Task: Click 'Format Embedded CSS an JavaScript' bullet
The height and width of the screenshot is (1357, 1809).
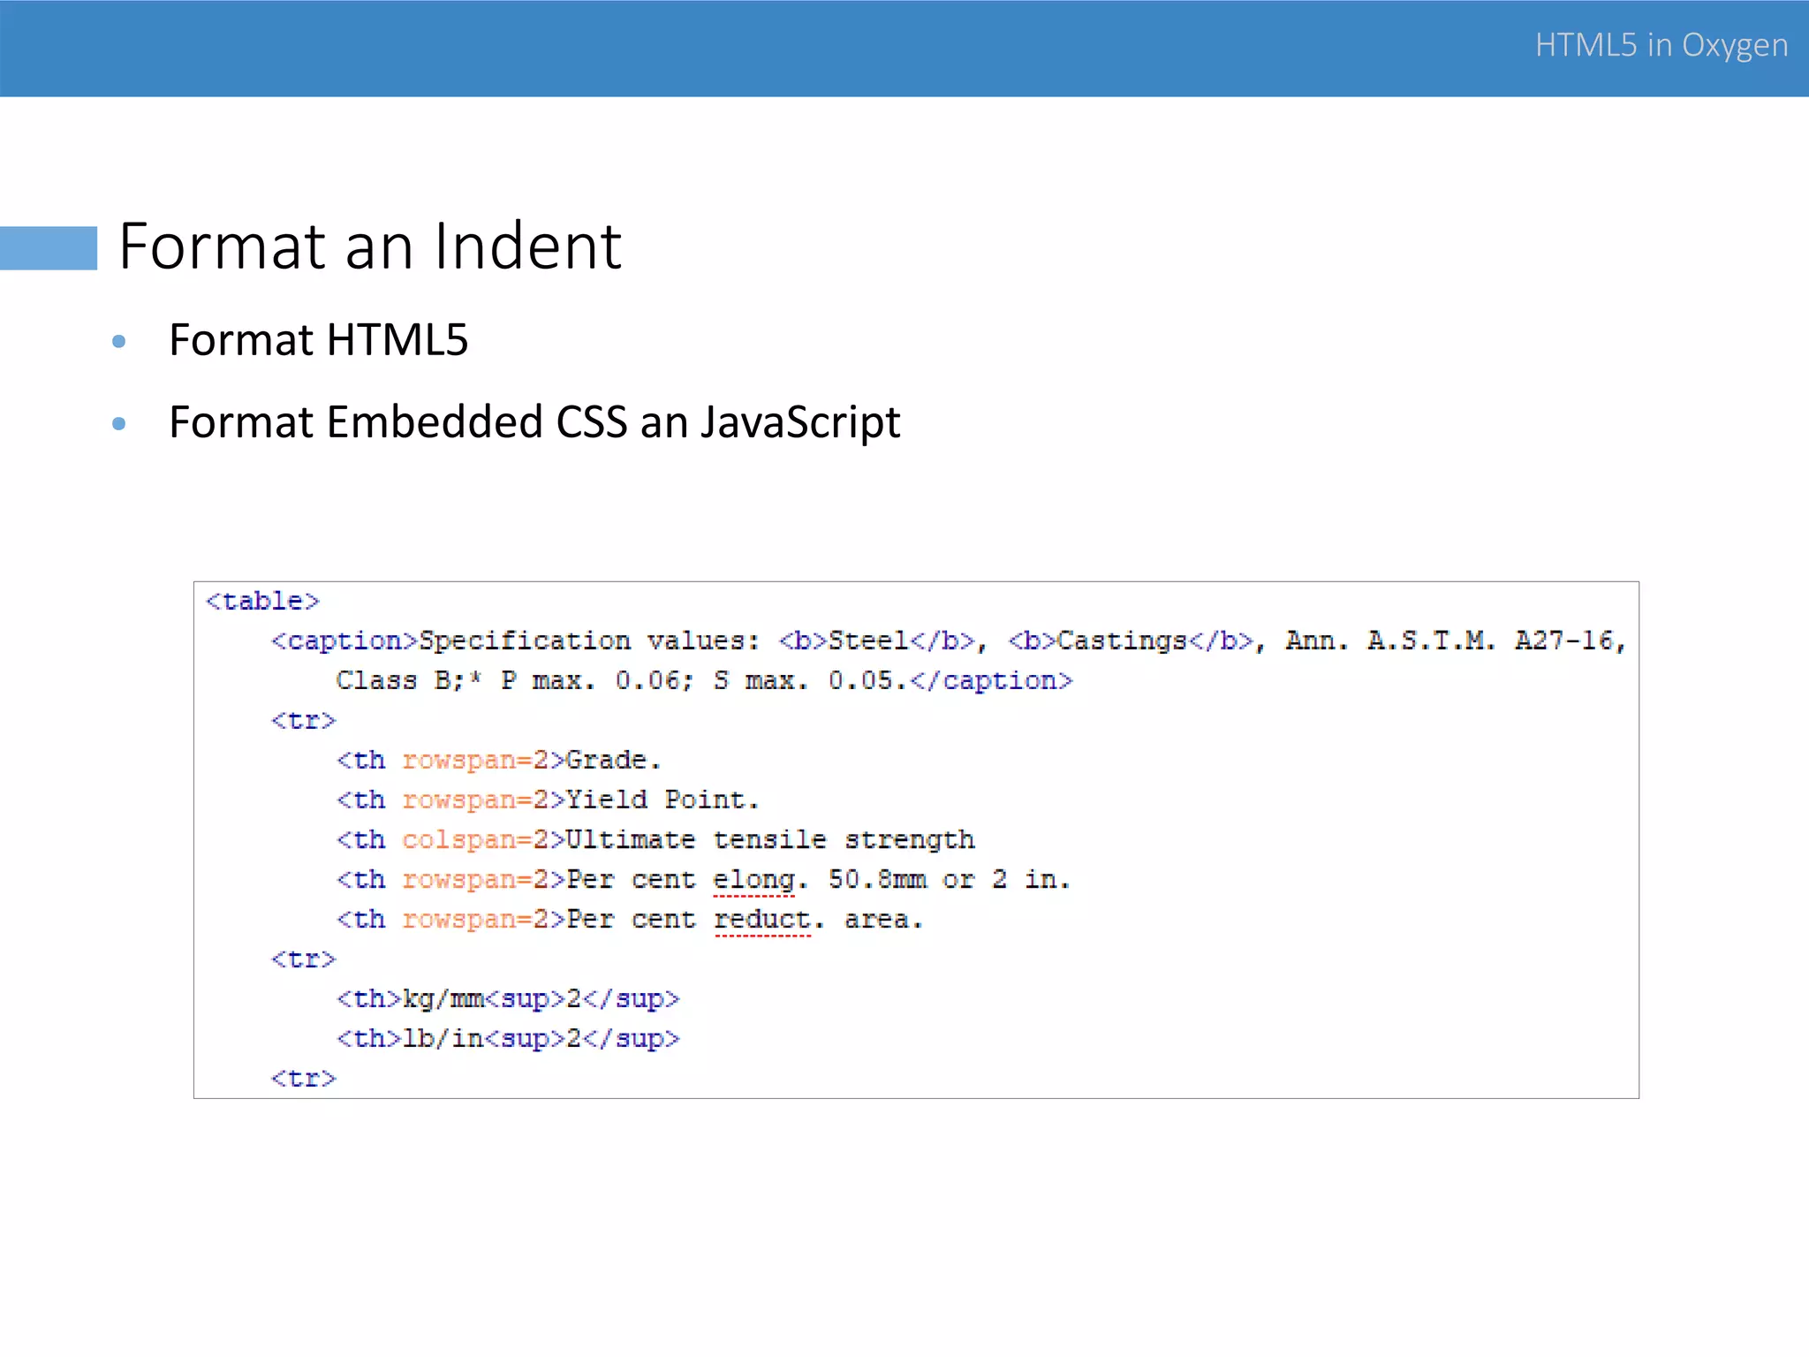Action: pos(534,421)
